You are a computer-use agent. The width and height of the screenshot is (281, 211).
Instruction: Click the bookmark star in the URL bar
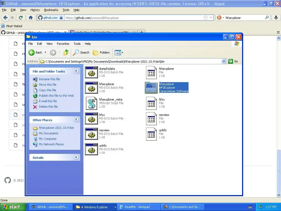pyautogui.click(x=205, y=18)
